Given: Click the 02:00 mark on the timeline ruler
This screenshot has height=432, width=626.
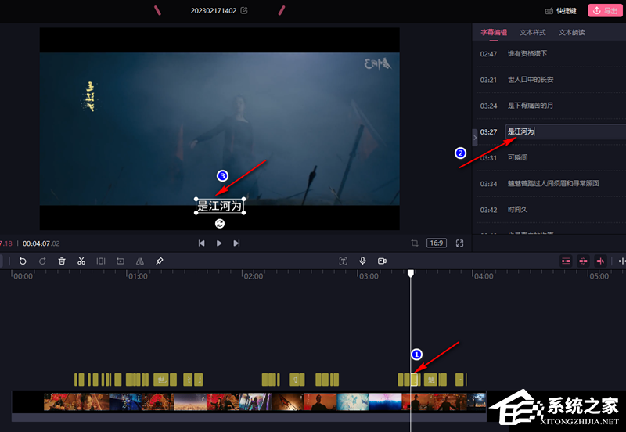Looking at the screenshot, I should tap(253, 276).
